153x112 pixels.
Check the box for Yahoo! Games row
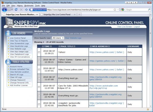point(39,61)
